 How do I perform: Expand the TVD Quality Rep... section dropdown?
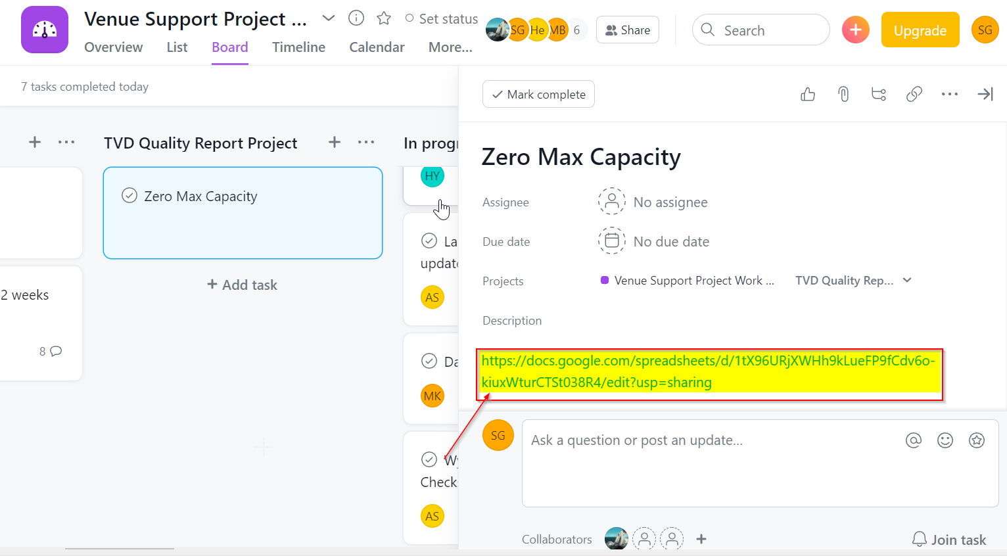click(853, 281)
